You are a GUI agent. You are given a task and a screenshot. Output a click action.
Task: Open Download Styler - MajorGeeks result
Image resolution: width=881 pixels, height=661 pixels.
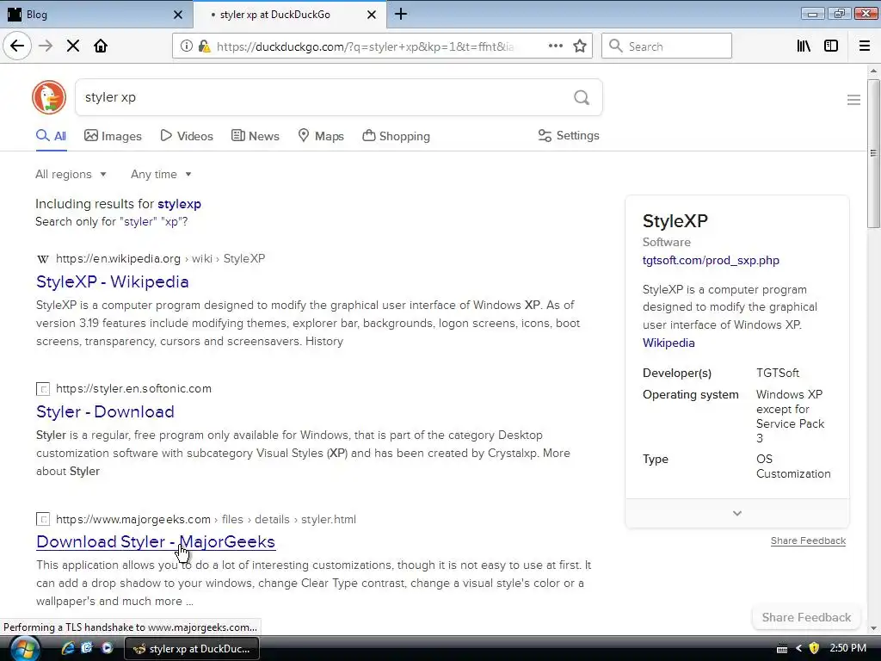pos(156,541)
